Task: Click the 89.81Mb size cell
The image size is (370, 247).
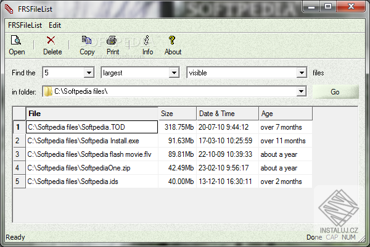Action: click(x=178, y=154)
